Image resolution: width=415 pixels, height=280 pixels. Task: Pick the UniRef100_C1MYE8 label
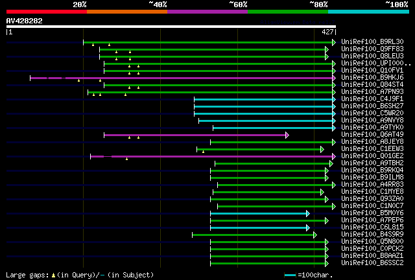tap(372, 192)
